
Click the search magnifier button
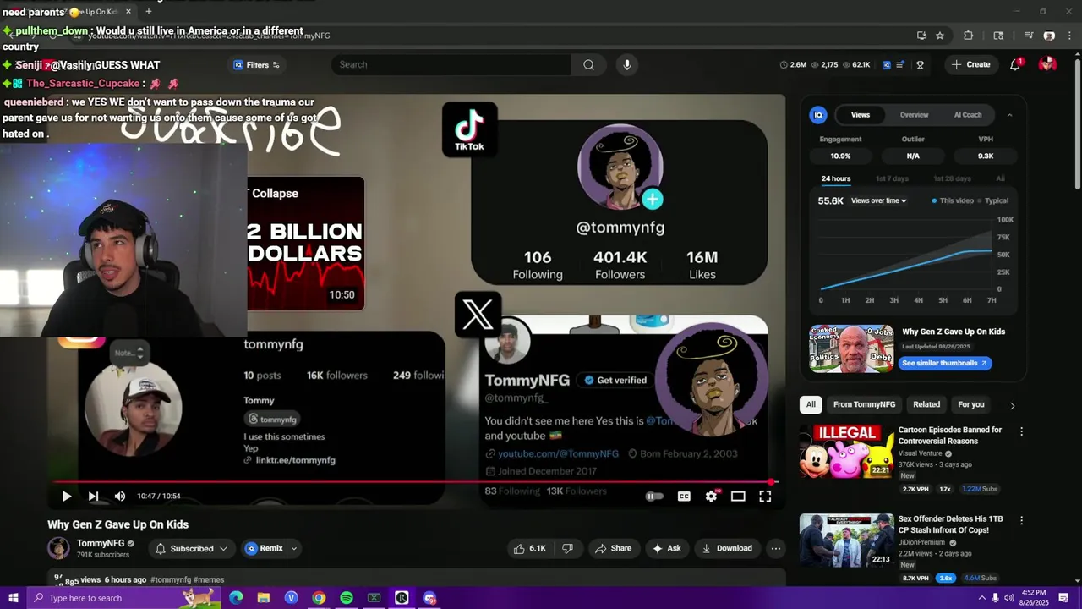[x=588, y=64]
